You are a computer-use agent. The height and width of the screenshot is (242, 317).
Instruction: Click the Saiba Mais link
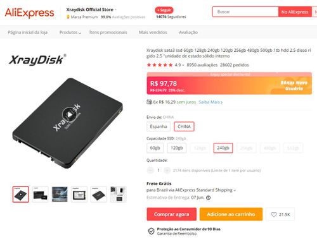click(x=210, y=102)
